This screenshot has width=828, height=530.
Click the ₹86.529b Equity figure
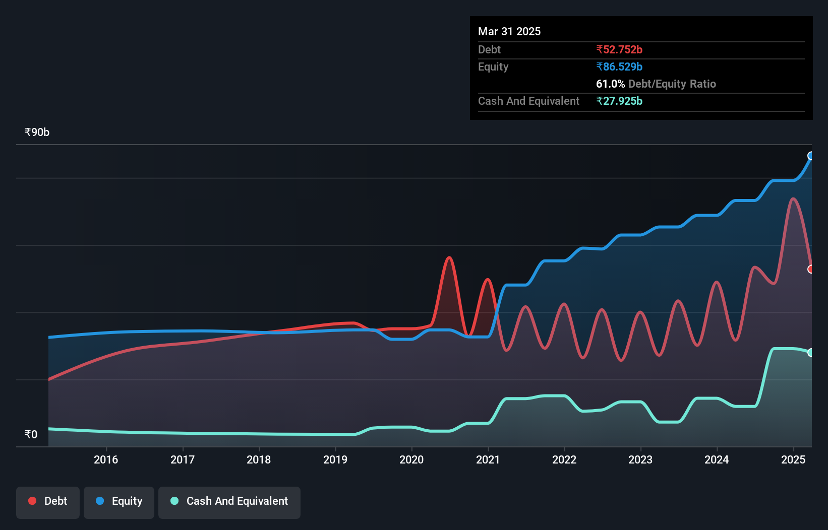619,67
